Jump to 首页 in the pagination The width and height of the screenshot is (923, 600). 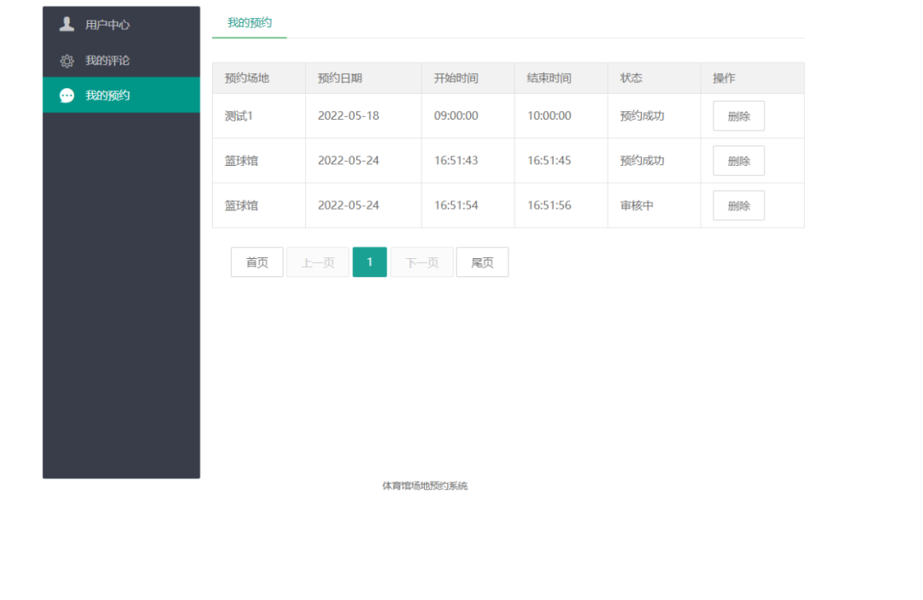(257, 262)
